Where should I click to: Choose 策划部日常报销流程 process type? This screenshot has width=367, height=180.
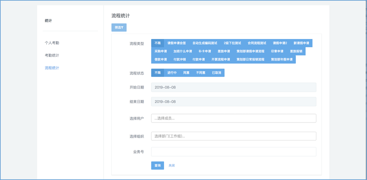[x=251, y=59]
